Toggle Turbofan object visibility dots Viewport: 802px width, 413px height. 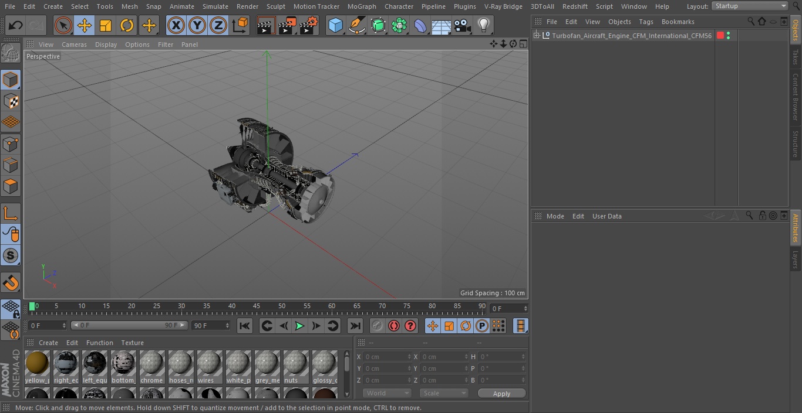click(728, 36)
